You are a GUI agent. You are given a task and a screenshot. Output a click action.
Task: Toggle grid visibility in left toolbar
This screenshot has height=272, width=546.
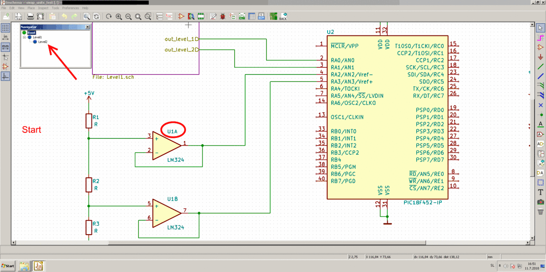pos(5,27)
